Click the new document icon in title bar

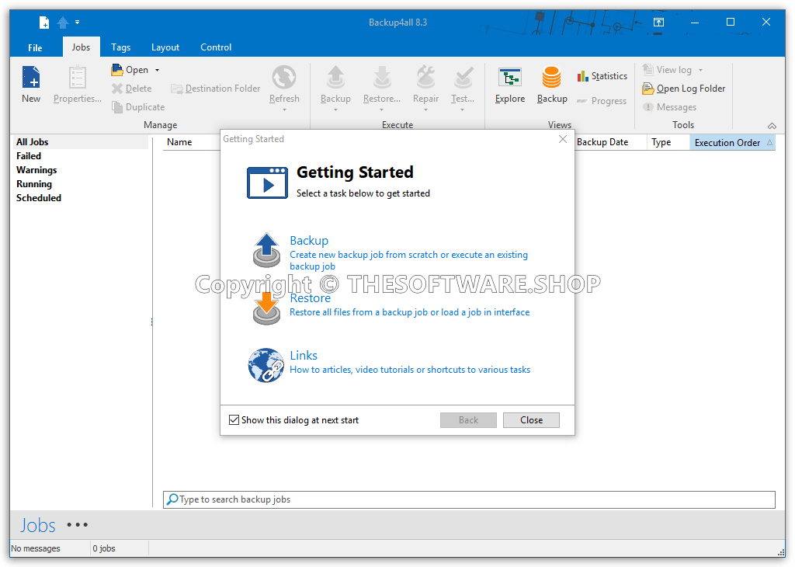point(44,23)
